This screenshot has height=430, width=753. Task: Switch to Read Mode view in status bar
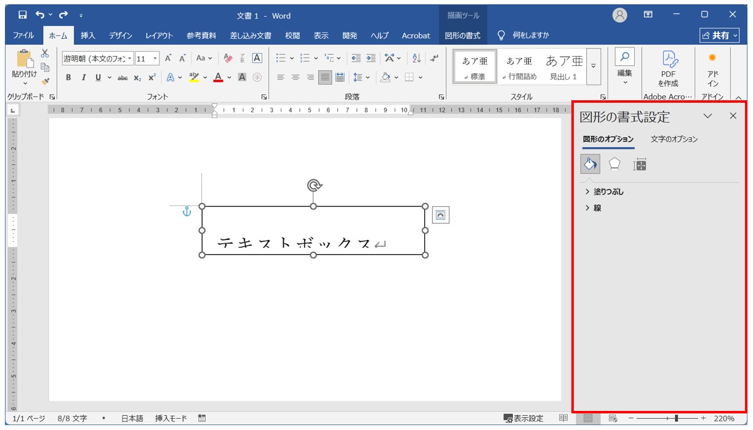point(563,418)
